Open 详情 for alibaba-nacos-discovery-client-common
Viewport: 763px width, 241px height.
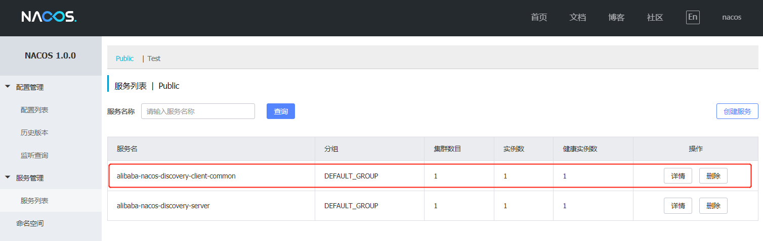pos(678,176)
